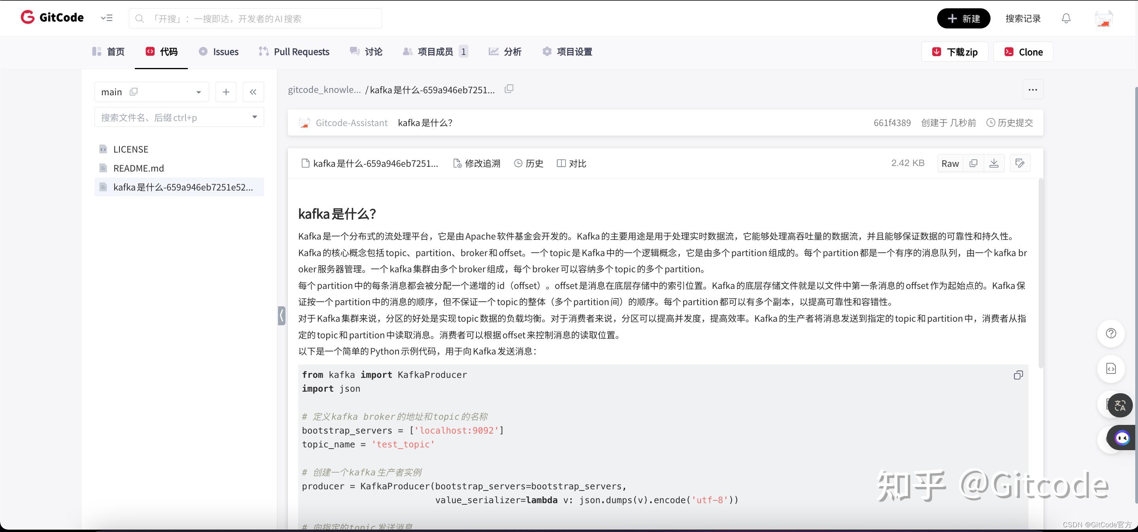This screenshot has height=532, width=1138.
Task: Open the Issues tab
Action: (x=218, y=51)
